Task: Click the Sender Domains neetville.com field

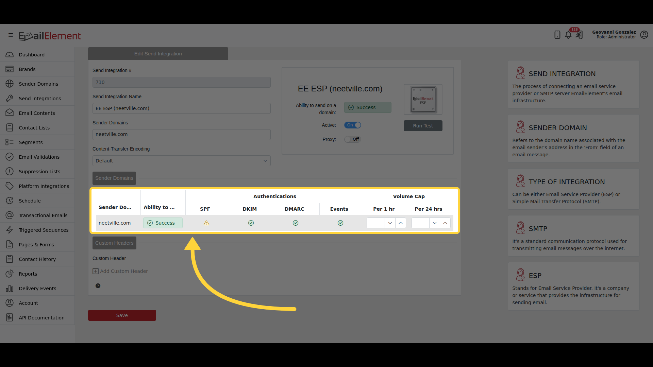Action: [x=182, y=135]
